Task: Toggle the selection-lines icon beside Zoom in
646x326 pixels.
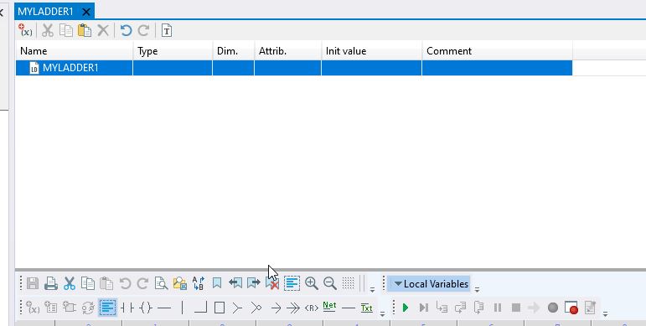Action: tap(292, 283)
